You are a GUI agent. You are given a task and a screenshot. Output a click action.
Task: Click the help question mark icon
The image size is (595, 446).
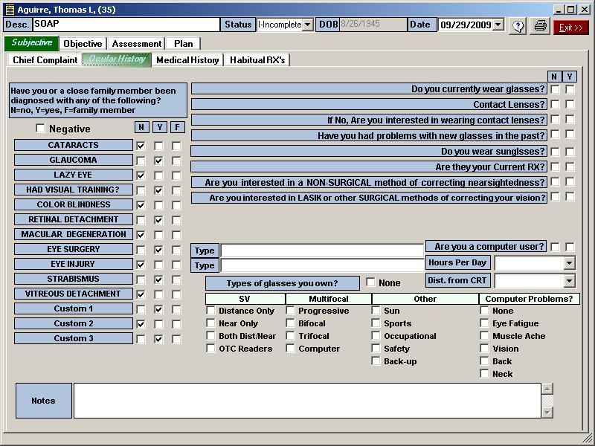click(x=518, y=26)
